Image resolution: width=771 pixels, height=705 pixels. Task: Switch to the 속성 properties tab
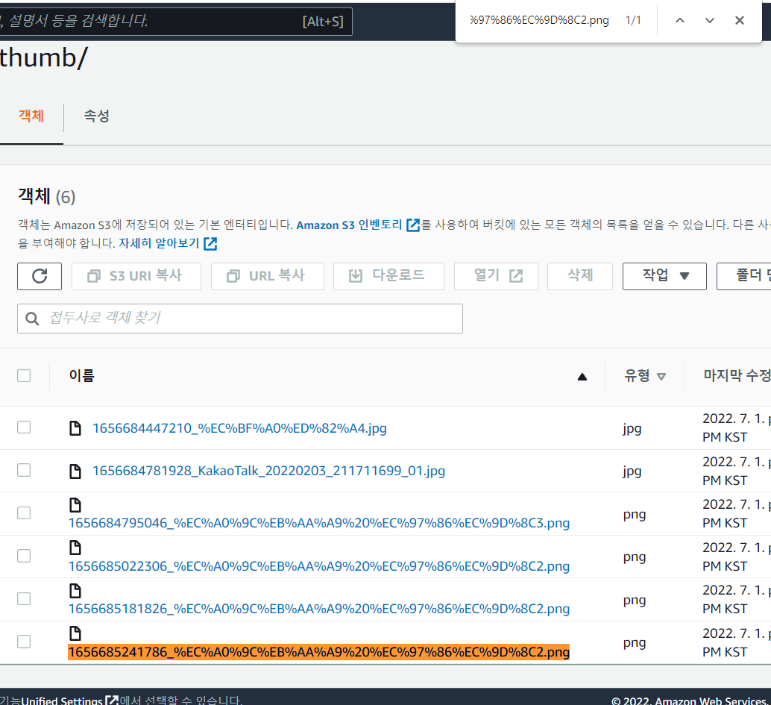coord(96,116)
